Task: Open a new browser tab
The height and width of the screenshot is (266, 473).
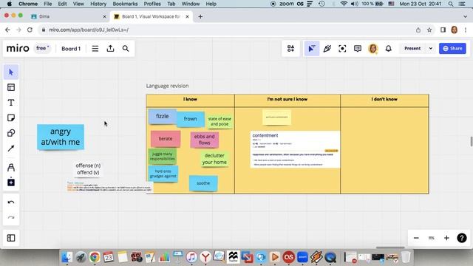Action: click(x=200, y=16)
